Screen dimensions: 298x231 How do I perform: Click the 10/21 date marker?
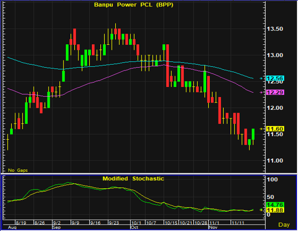point(186,222)
